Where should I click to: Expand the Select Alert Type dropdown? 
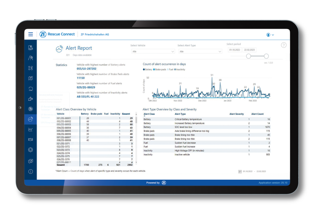200,51
